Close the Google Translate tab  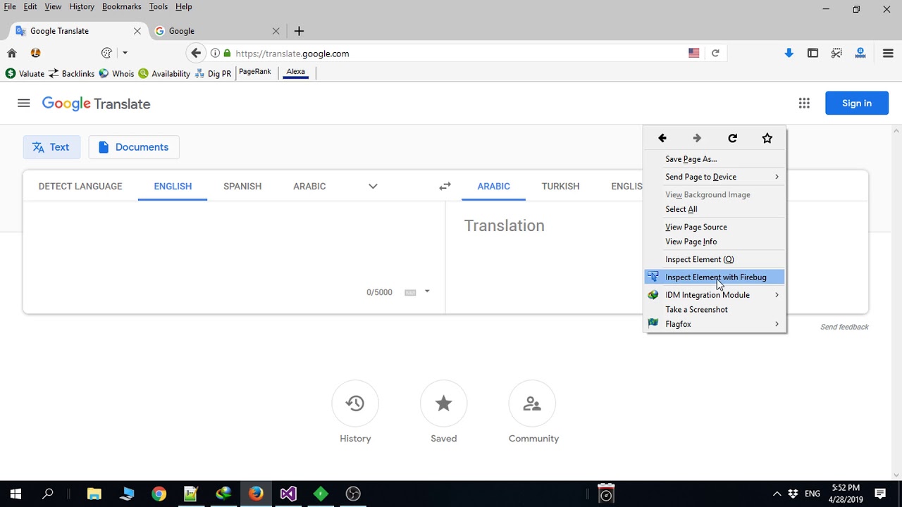137,31
